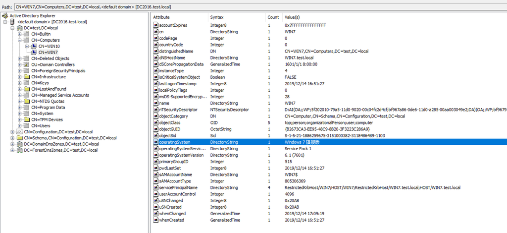
Task: Expand the CN=Users container
Action: pos(19,126)
